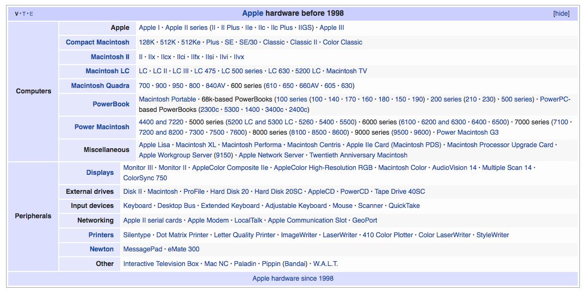This screenshot has height=291, width=587.
Task: Open the Newton group heading link
Action: (x=101, y=249)
